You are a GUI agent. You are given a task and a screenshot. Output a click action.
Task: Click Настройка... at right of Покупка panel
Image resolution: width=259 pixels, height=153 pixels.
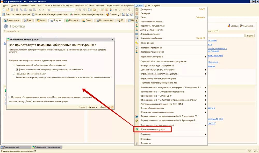pos(247,26)
